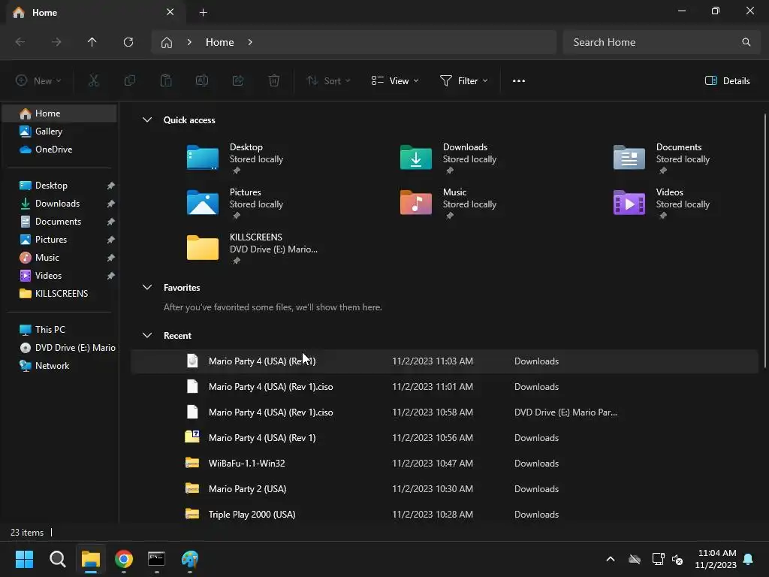Click the Share icon in toolbar
The width and height of the screenshot is (769, 577).
238,81
